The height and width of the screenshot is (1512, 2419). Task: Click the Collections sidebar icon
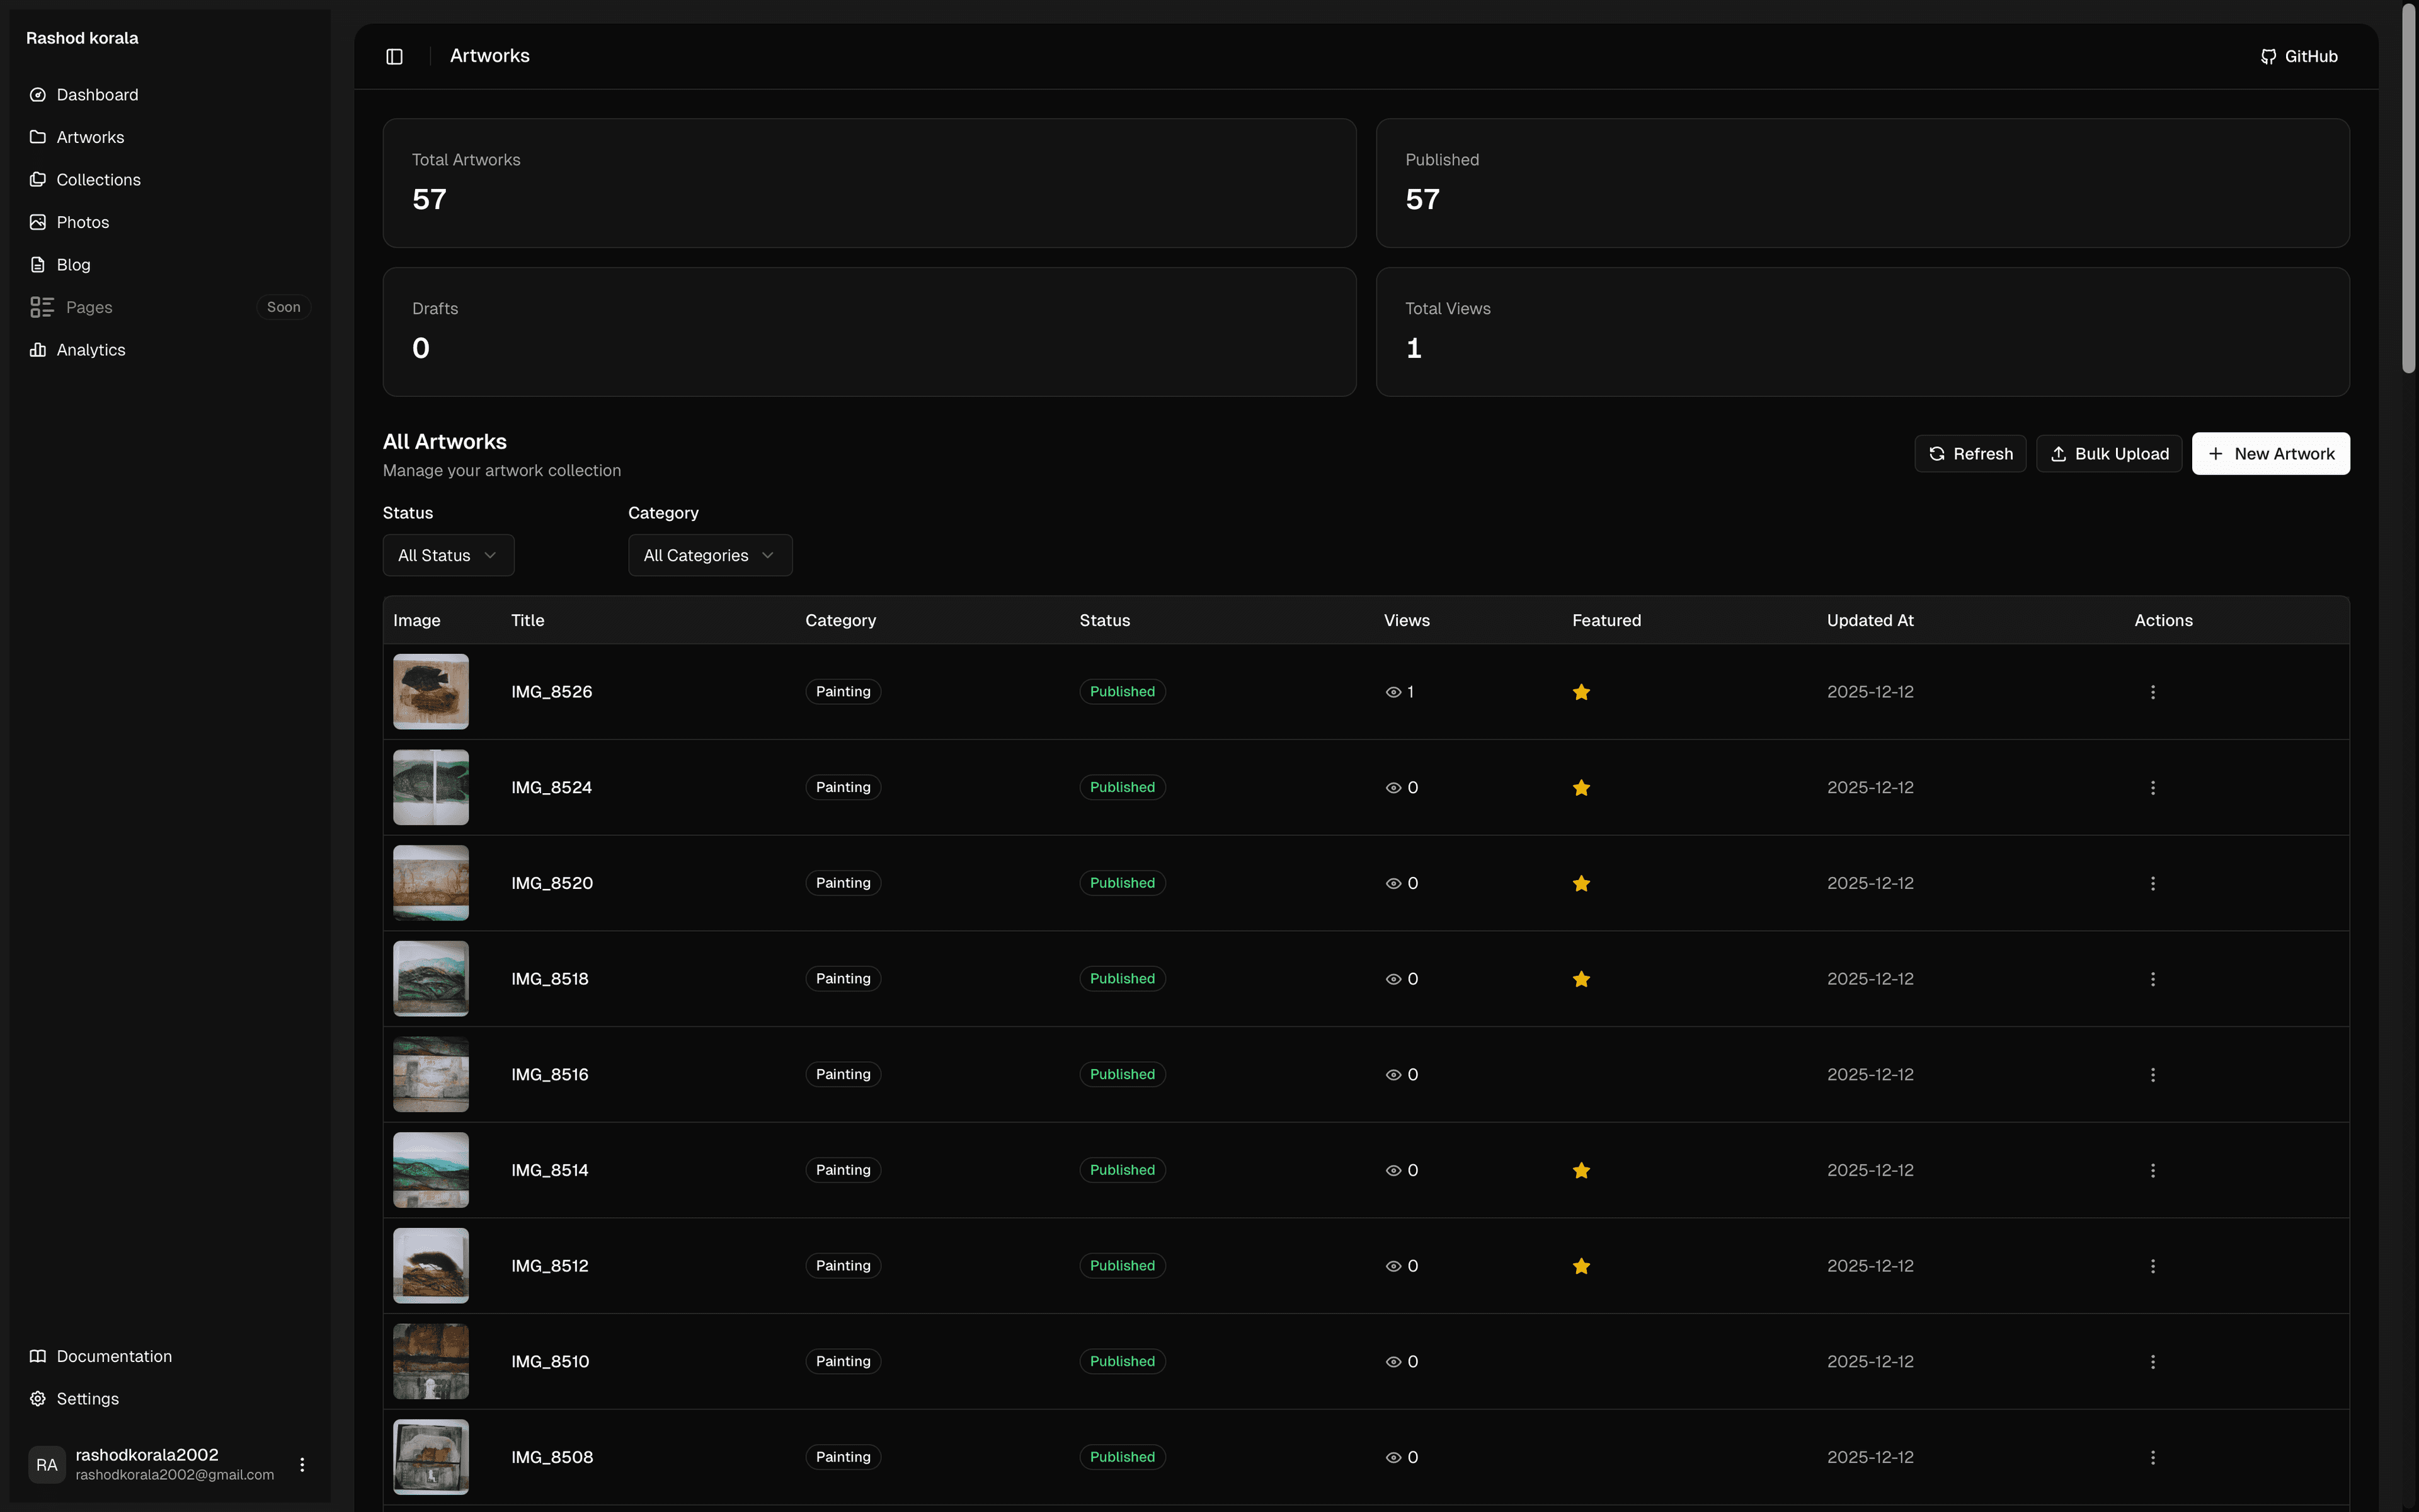click(38, 180)
